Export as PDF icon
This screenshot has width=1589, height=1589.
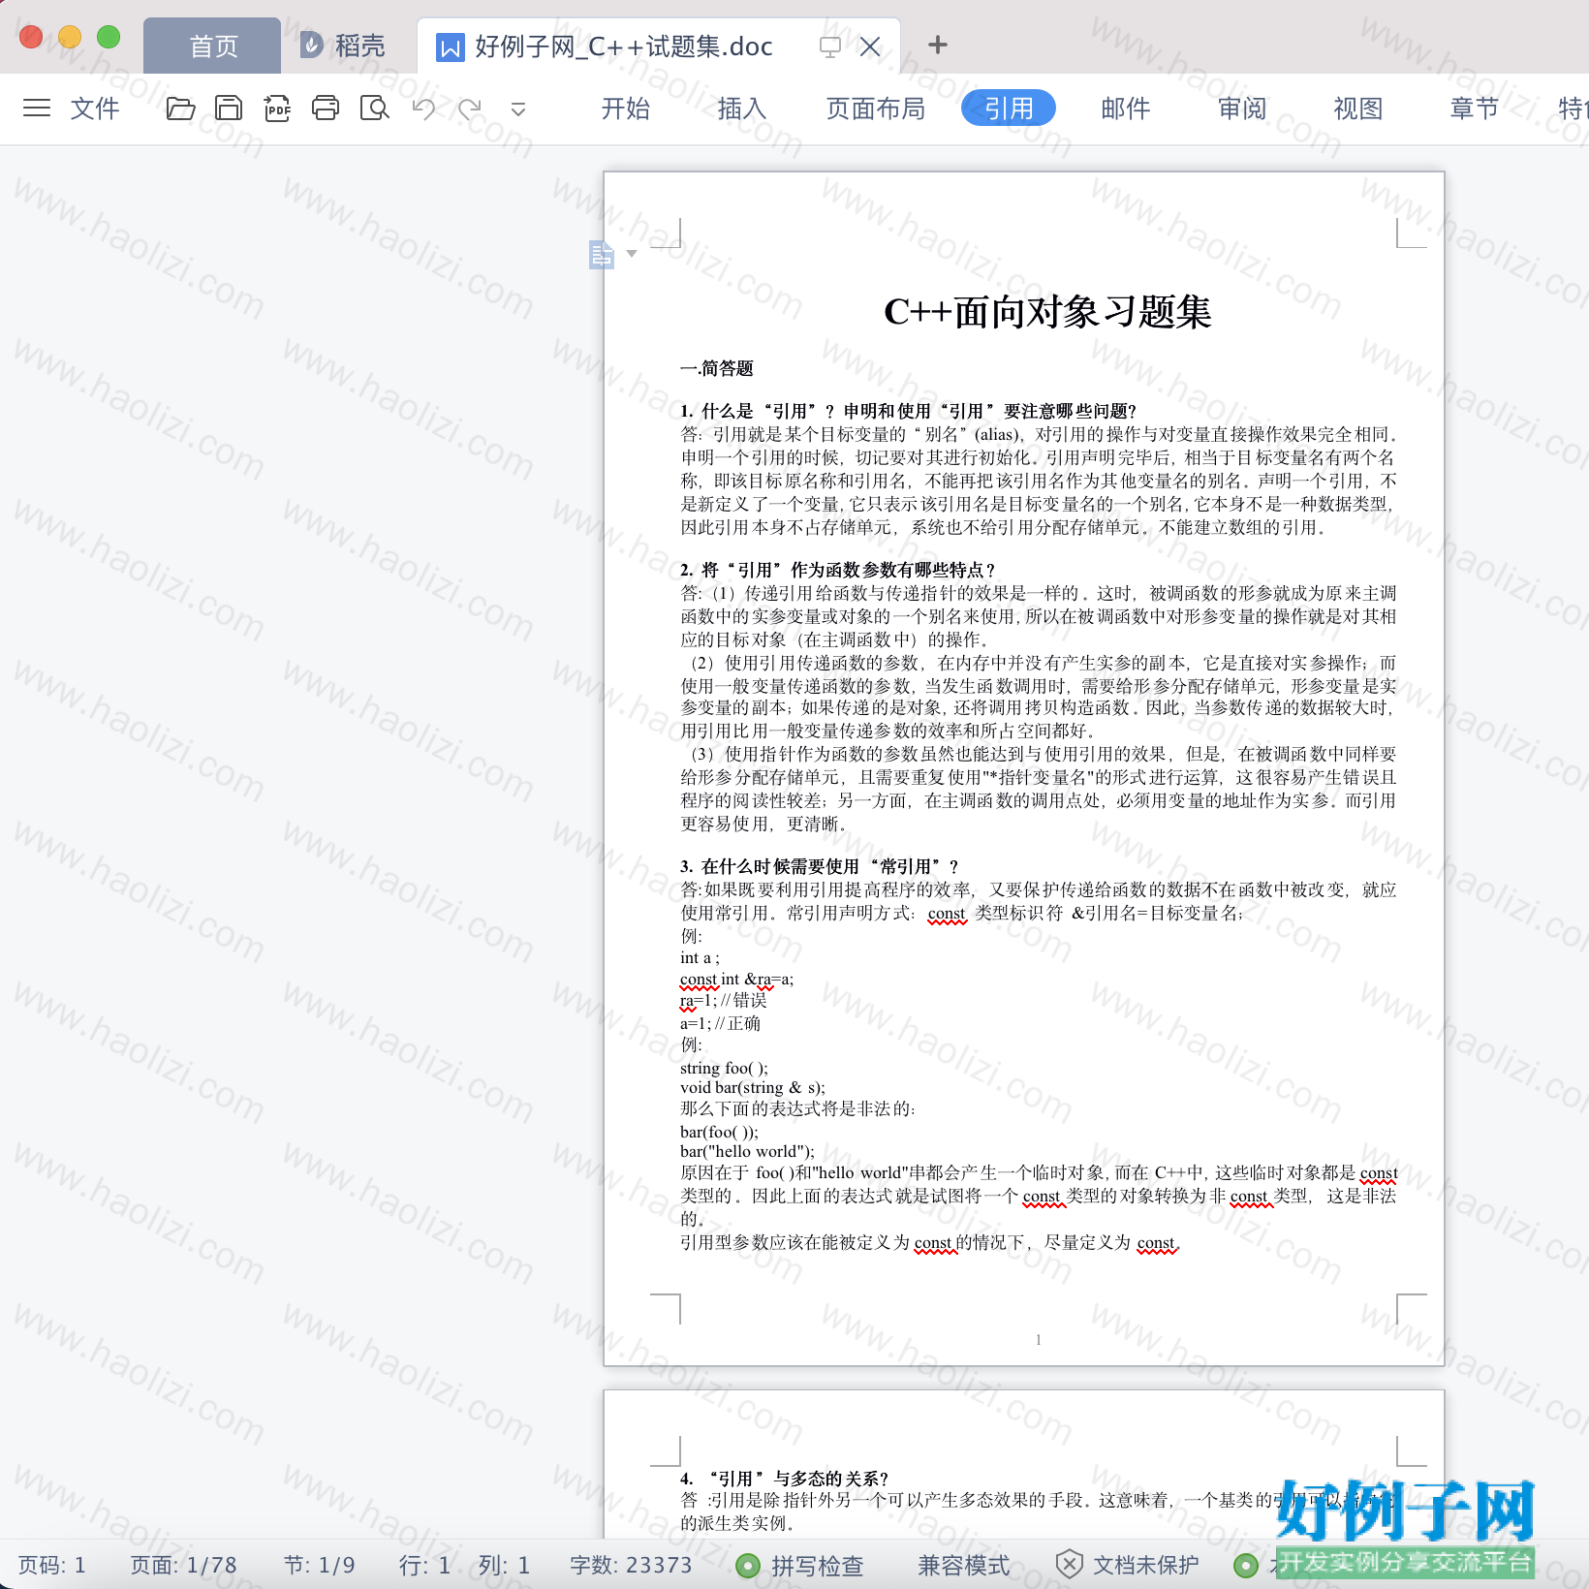point(277,108)
